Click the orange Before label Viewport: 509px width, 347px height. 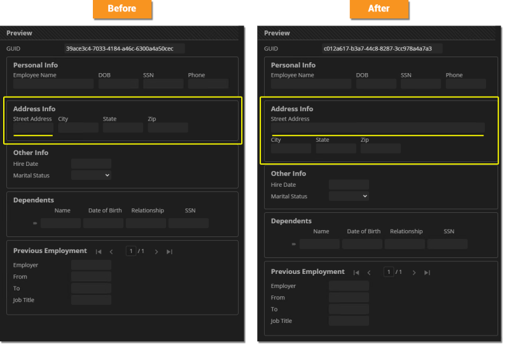[122, 9]
